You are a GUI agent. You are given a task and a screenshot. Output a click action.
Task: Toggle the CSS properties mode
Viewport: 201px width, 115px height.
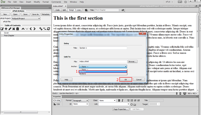tap(57, 104)
